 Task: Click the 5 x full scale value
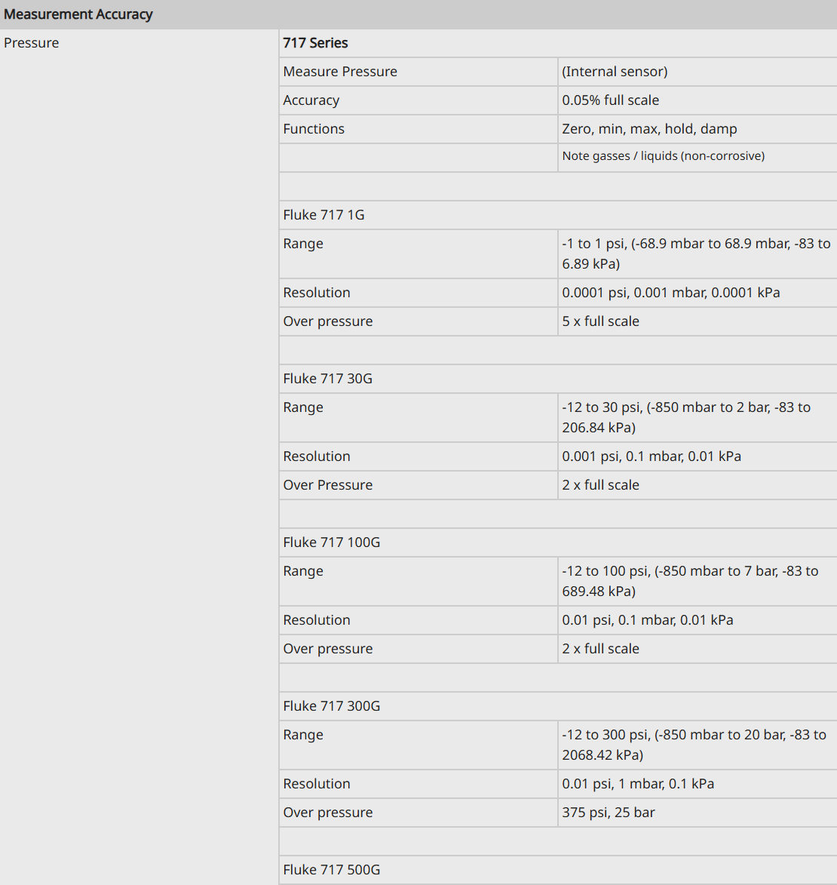pyautogui.click(x=600, y=321)
